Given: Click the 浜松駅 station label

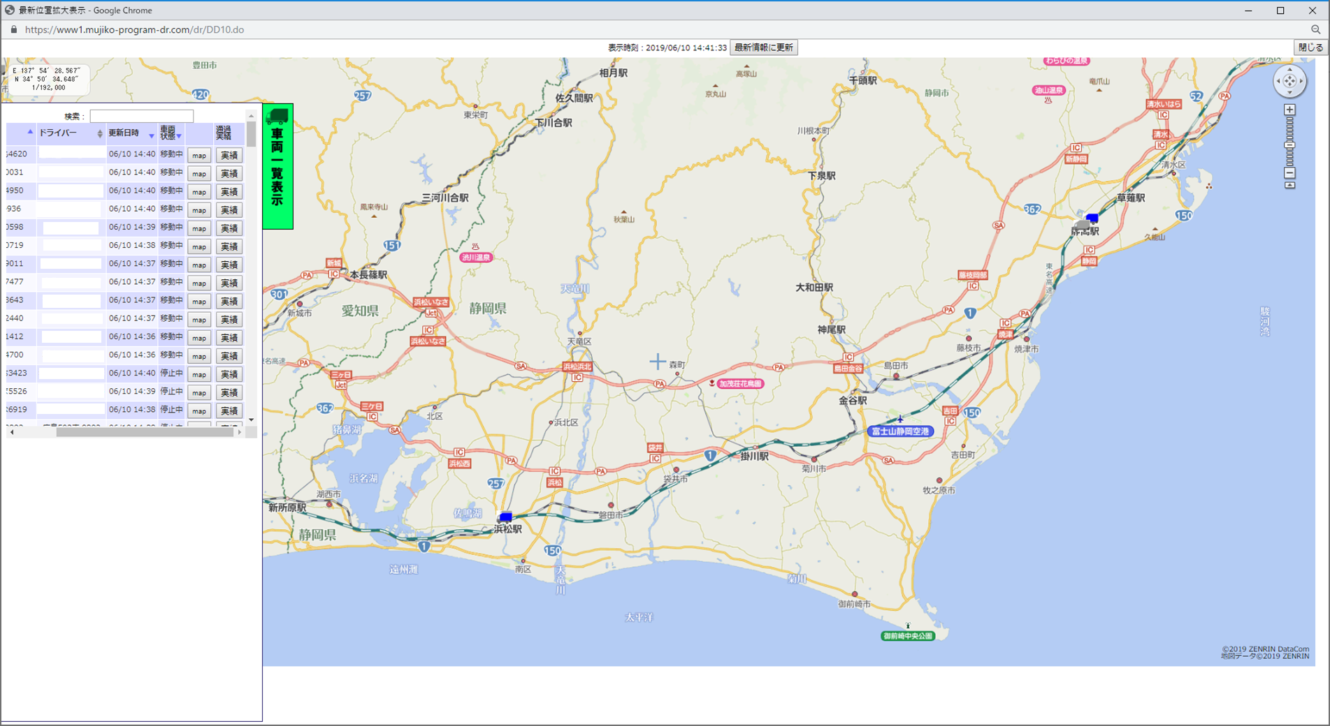Looking at the screenshot, I should pyautogui.click(x=507, y=529).
